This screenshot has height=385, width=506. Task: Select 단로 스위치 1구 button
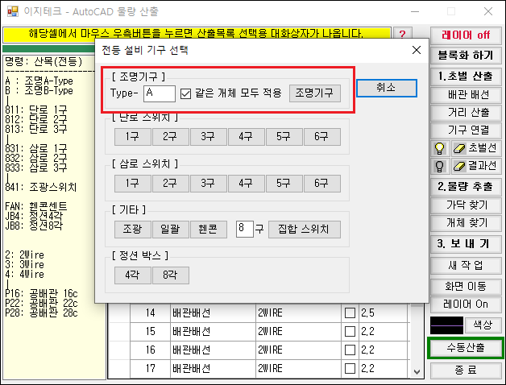tap(133, 136)
